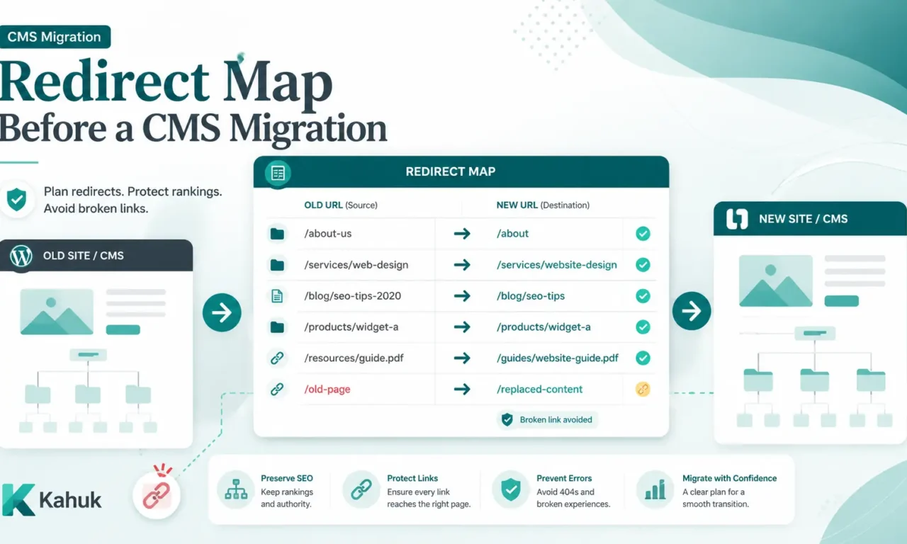Click the OLD SITE / CMS header title
The image size is (907, 544).
point(84,256)
